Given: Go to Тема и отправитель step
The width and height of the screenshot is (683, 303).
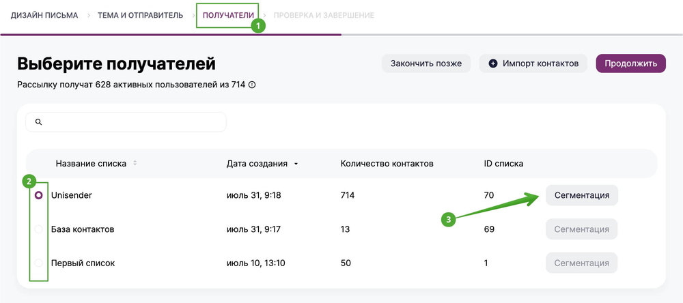Looking at the screenshot, I should coord(139,15).
